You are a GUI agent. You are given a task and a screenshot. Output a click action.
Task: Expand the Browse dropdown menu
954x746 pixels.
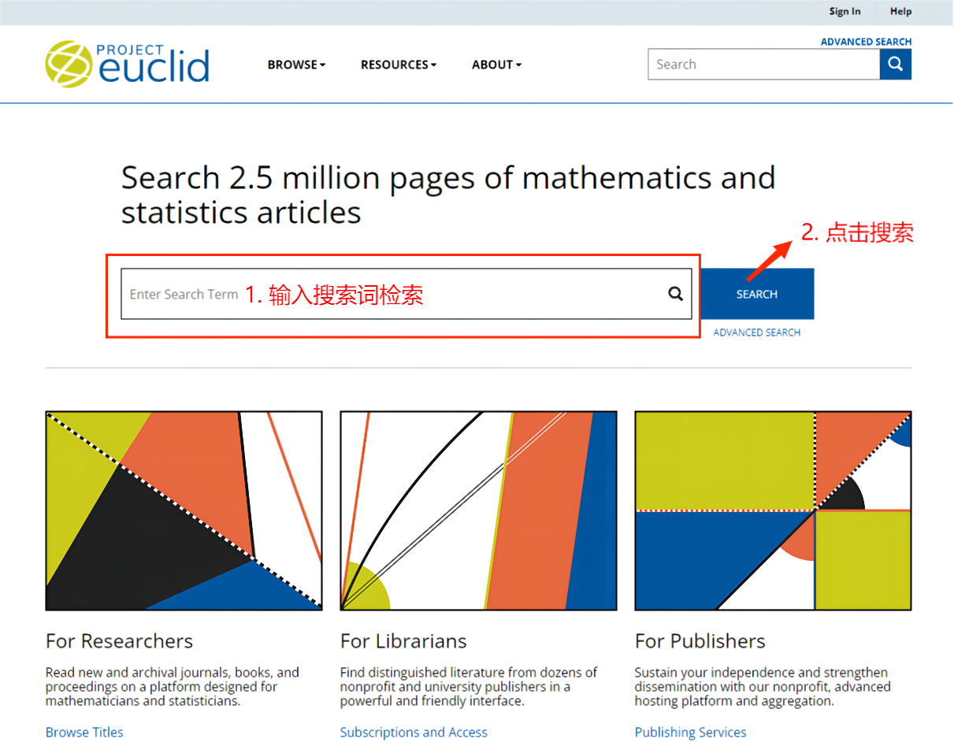coord(296,65)
